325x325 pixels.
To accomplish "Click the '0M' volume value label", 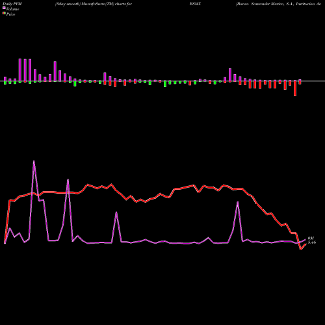I will (311, 239).
